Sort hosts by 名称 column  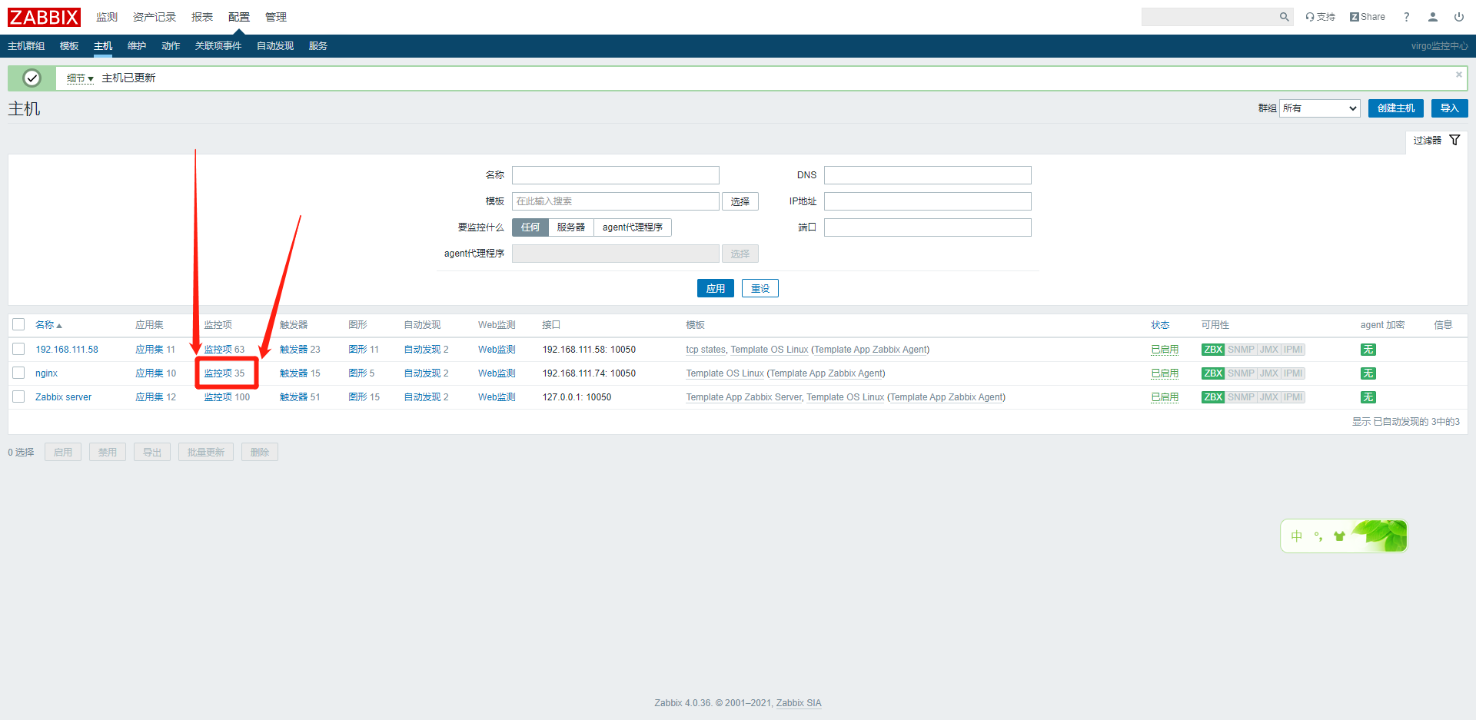coord(48,325)
